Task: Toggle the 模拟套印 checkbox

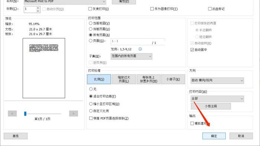Action: coord(192,123)
